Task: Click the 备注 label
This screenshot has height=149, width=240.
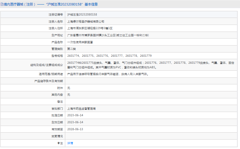Action: coord(60,102)
